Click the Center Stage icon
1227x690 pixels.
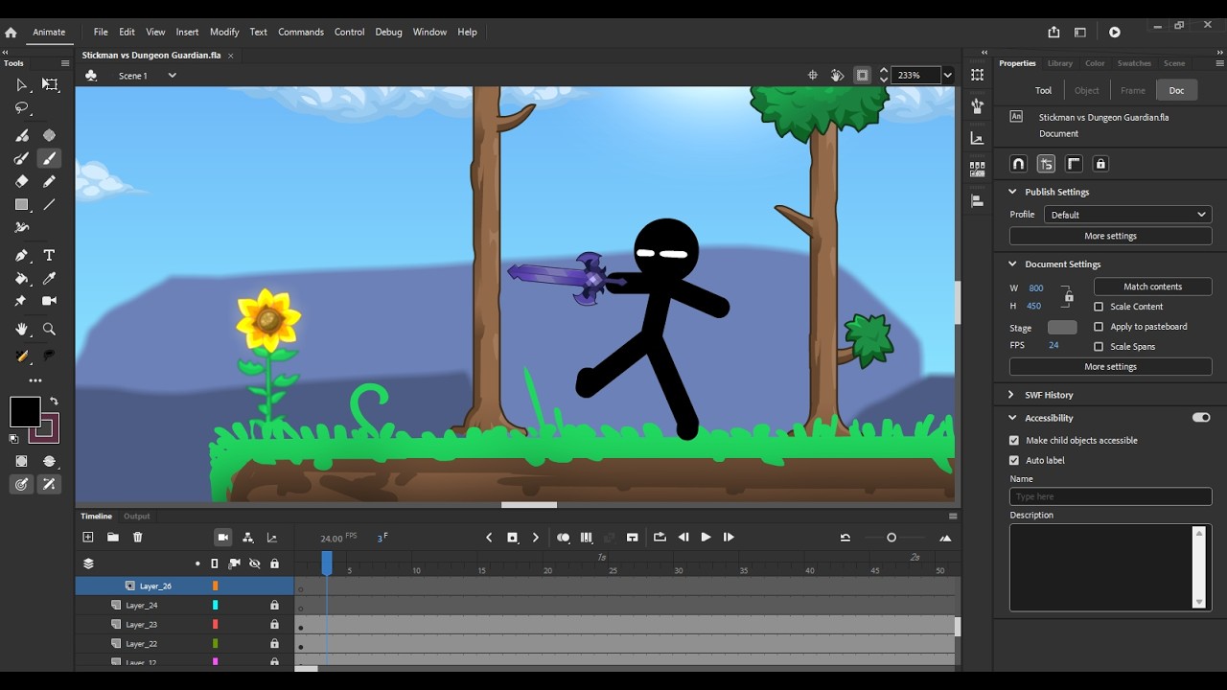813,75
